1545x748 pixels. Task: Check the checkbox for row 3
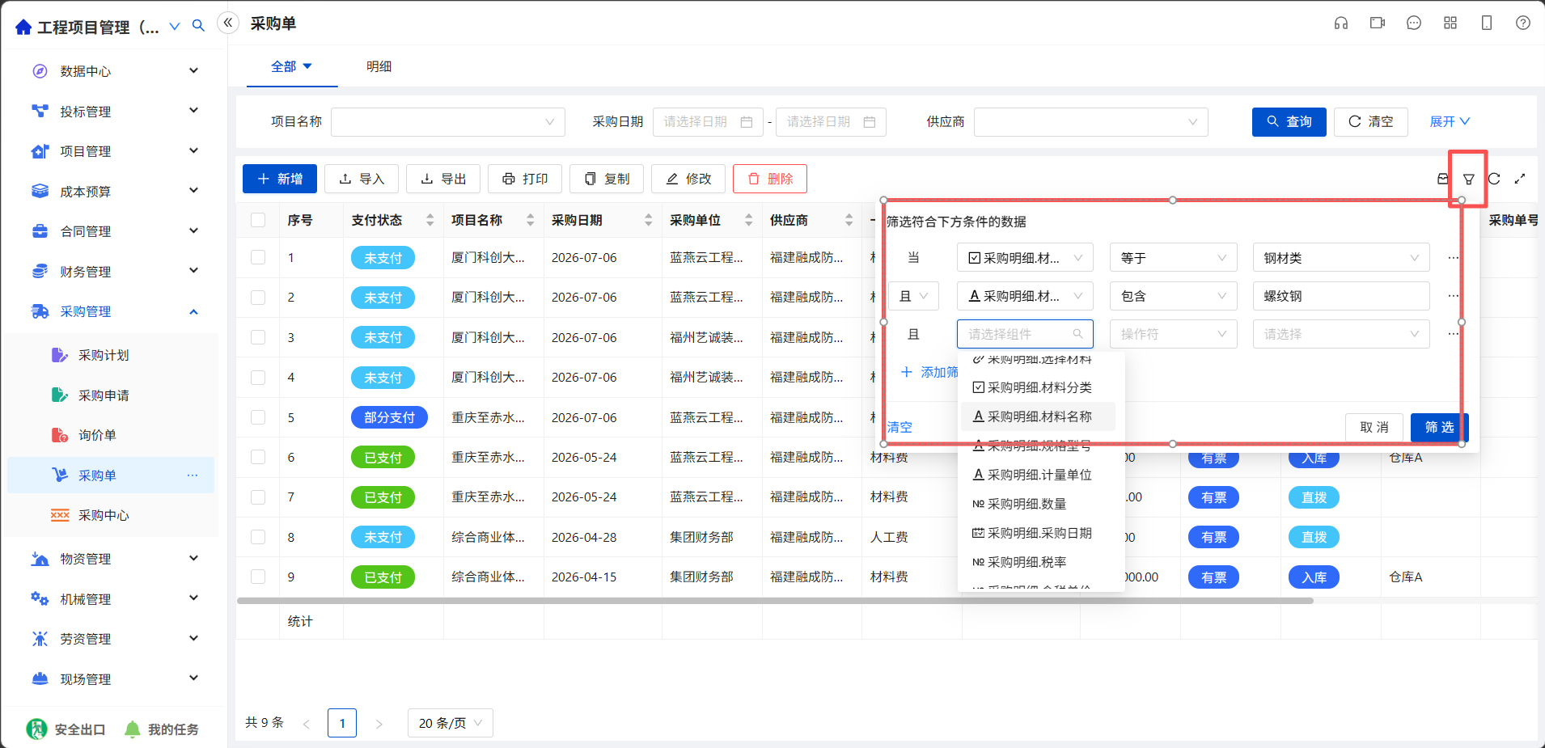click(258, 337)
